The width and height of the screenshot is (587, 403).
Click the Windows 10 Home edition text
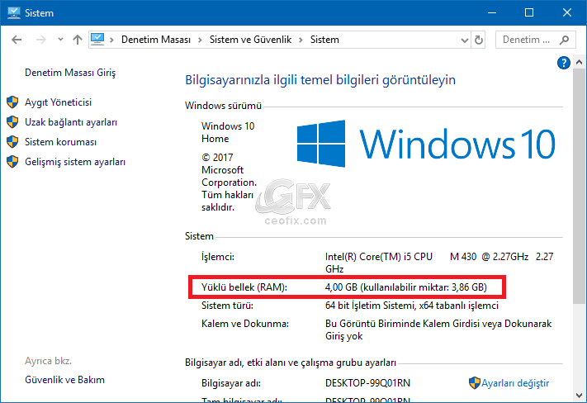click(228, 132)
